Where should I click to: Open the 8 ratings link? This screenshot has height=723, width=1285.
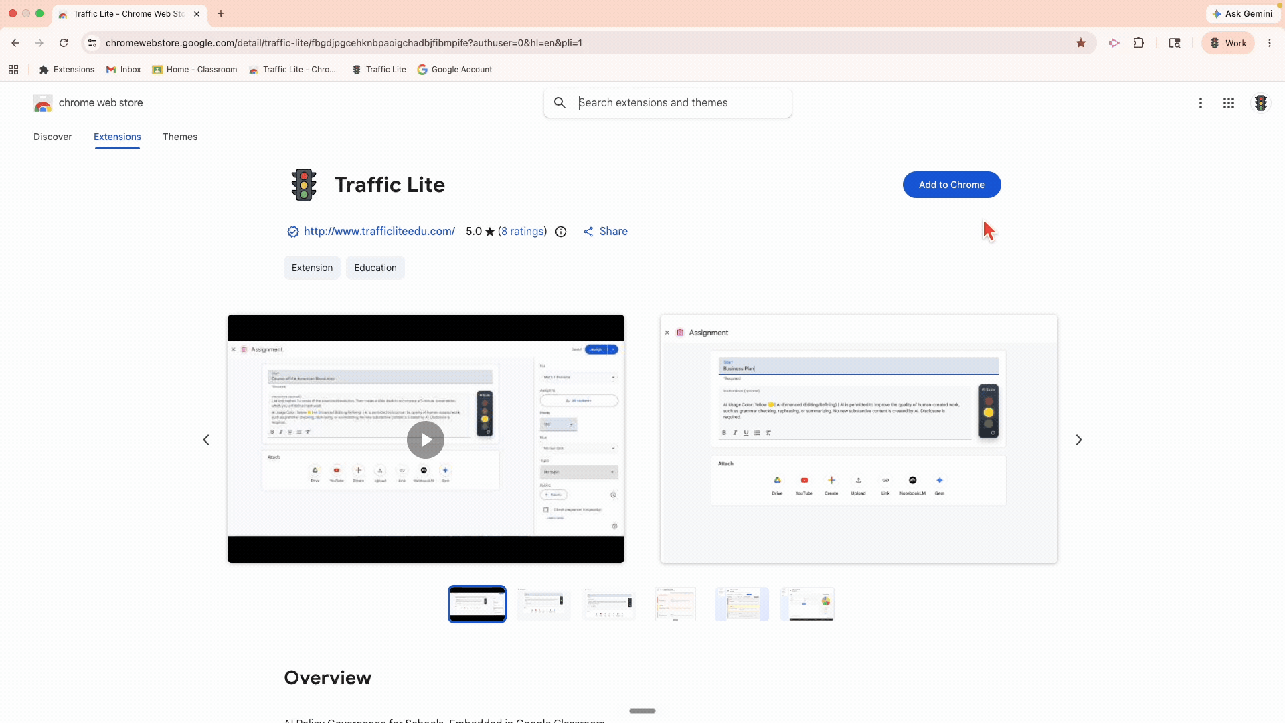pyautogui.click(x=522, y=231)
